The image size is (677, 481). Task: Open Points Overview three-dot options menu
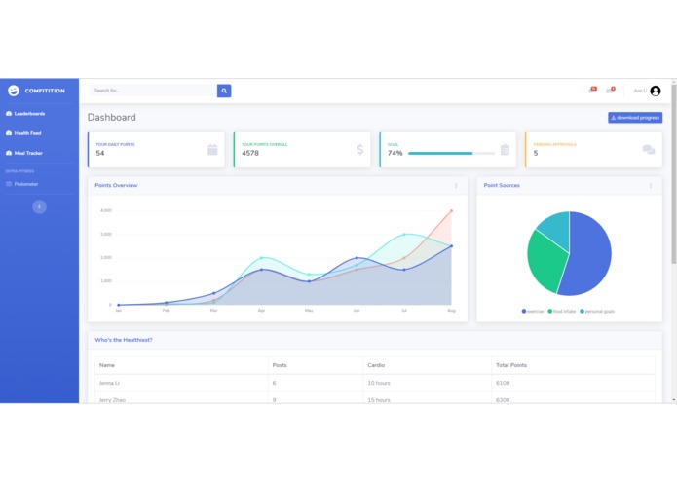456,186
